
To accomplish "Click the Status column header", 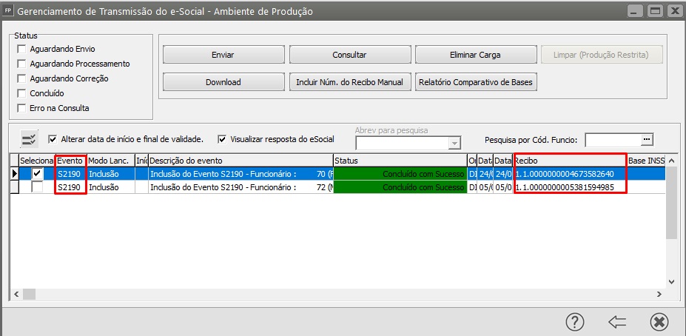I will click(400, 161).
